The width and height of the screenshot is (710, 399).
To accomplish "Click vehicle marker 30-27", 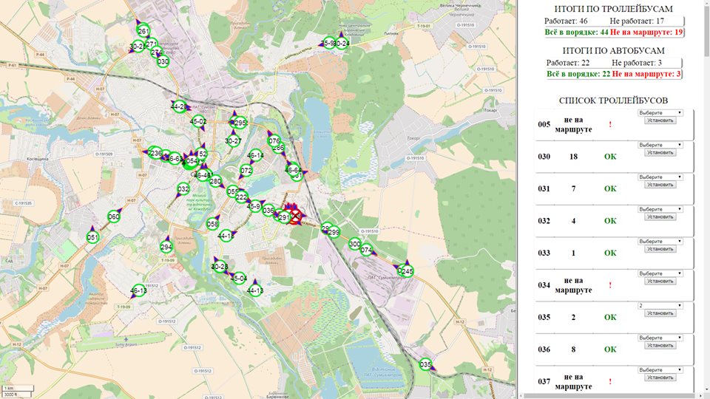I will pyautogui.click(x=233, y=140).
